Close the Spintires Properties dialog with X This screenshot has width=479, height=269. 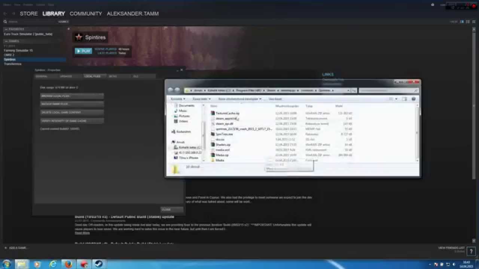(181, 70)
